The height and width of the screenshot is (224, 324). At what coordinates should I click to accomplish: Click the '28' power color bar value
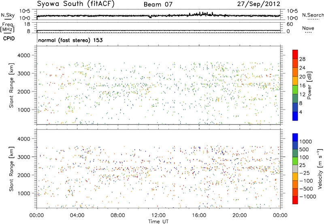(302, 59)
